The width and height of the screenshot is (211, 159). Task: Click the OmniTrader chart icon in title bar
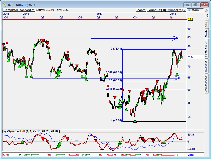(x=5, y=5)
